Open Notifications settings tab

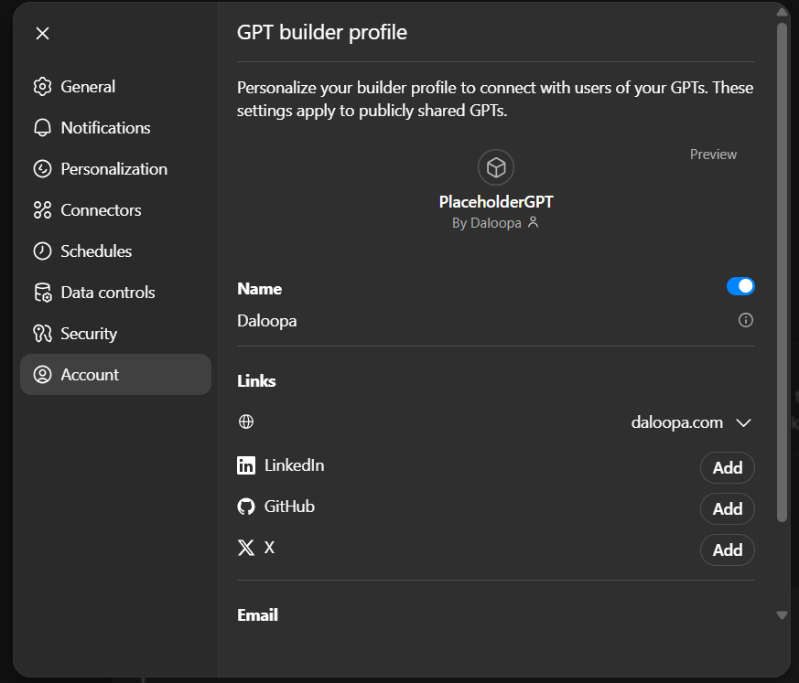[x=105, y=128]
